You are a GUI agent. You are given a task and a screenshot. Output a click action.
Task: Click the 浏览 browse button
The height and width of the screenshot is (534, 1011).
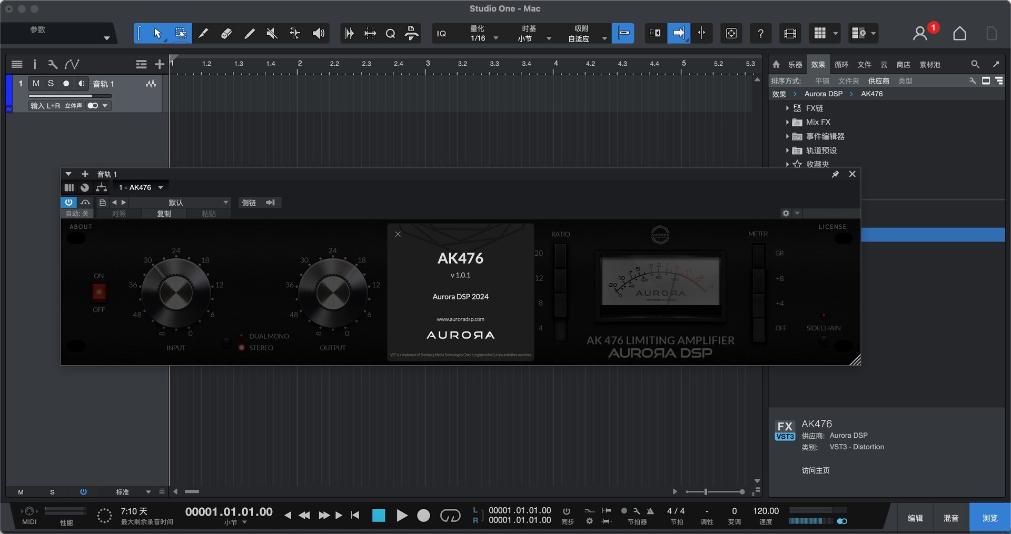click(x=990, y=518)
